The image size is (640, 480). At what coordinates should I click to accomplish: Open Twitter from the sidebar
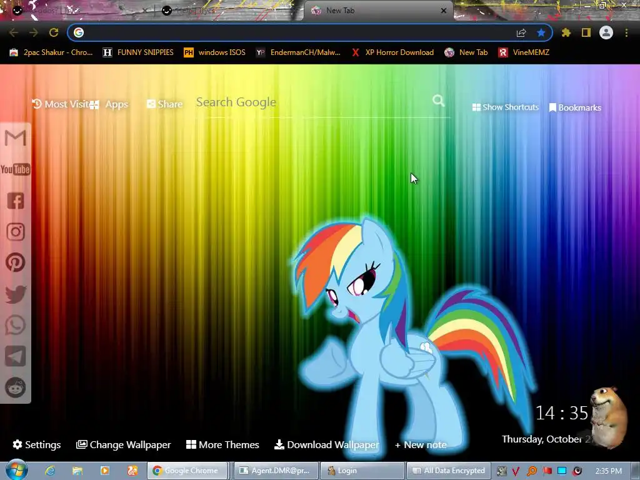tap(16, 294)
